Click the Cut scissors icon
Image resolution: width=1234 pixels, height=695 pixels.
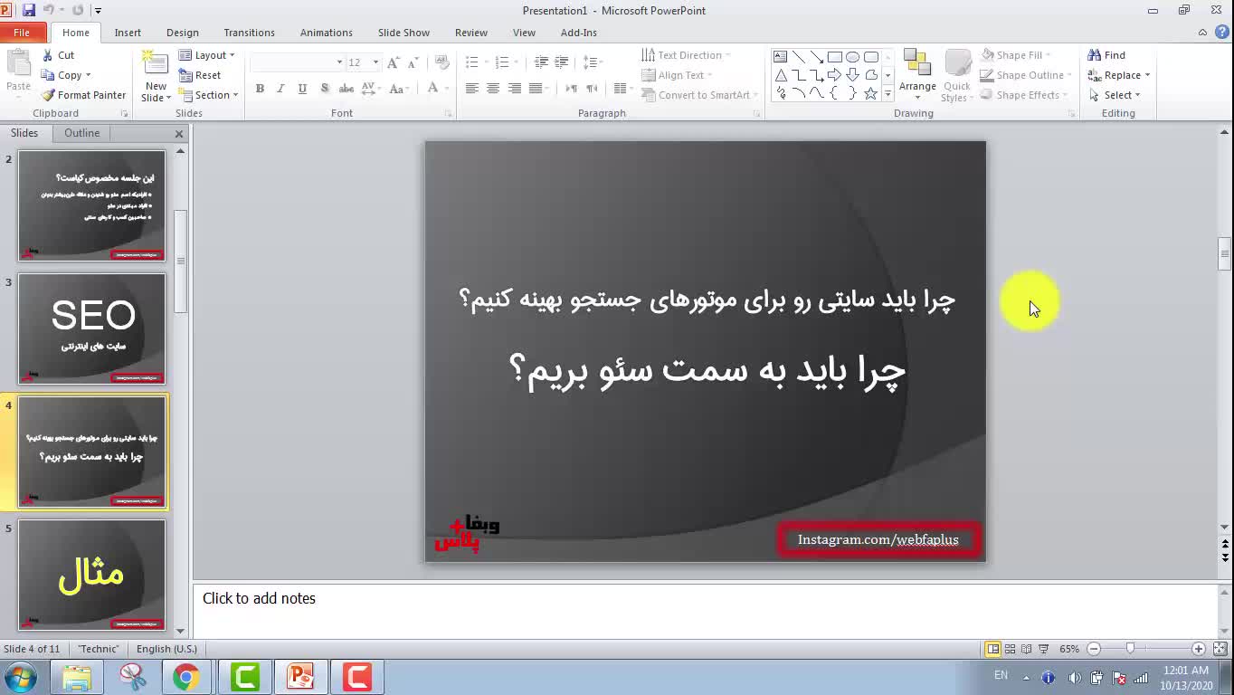tap(49, 55)
